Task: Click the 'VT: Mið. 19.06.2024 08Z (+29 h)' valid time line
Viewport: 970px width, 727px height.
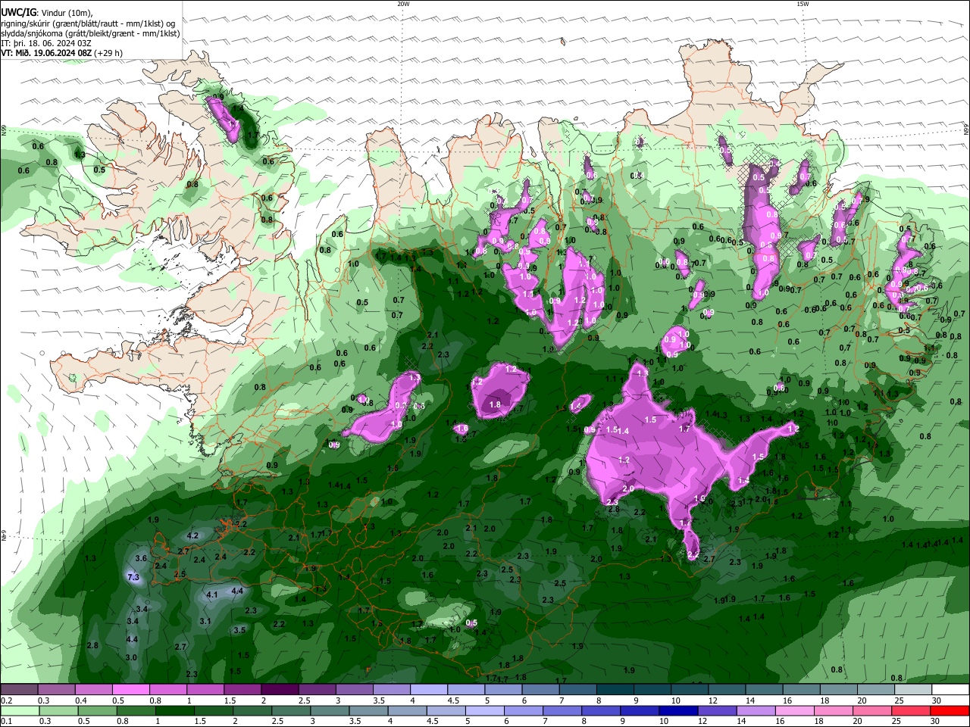Action: pyautogui.click(x=61, y=53)
